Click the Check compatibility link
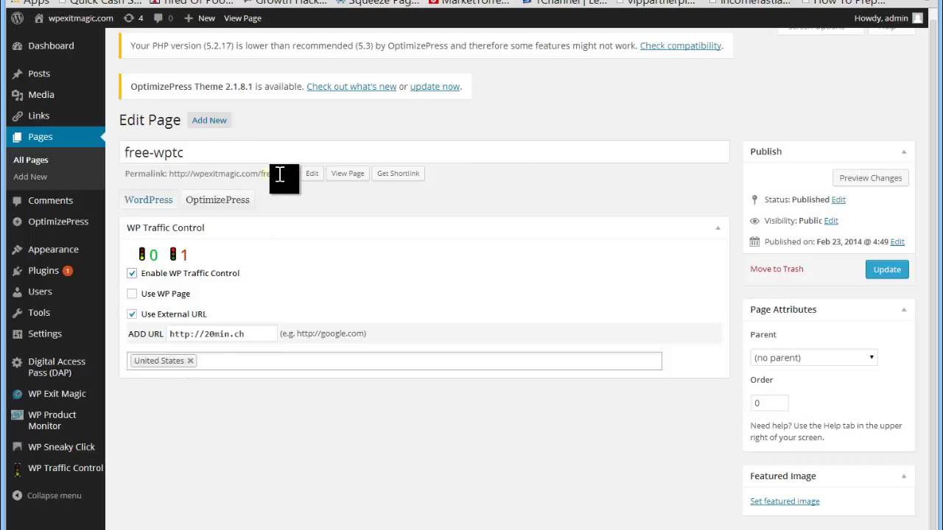This screenshot has height=530, width=943. coord(681,46)
